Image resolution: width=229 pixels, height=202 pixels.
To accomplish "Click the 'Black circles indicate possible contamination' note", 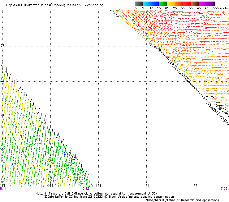I will coord(140,197).
